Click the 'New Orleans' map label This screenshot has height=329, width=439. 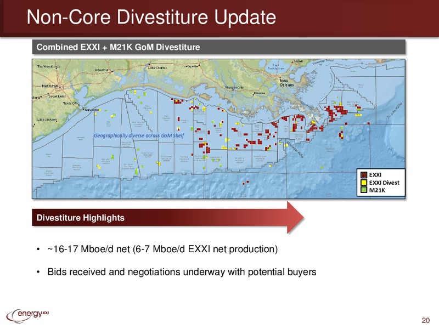point(286,83)
